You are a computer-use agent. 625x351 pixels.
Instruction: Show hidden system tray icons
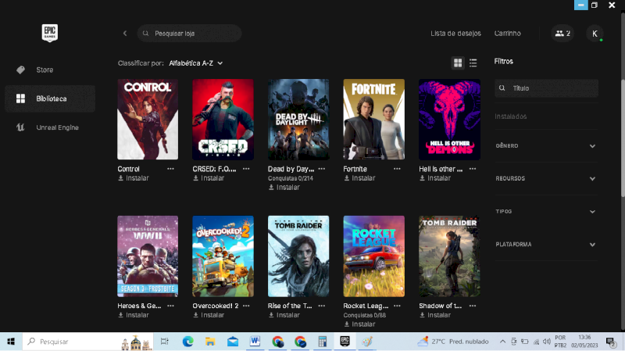[x=502, y=342]
